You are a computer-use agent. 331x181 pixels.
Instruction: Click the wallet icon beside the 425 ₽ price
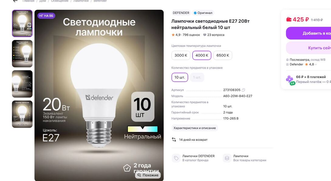coord(289,20)
